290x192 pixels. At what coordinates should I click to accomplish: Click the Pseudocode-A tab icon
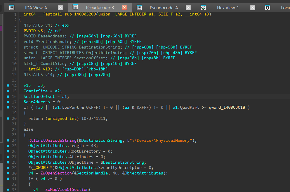(139, 8)
